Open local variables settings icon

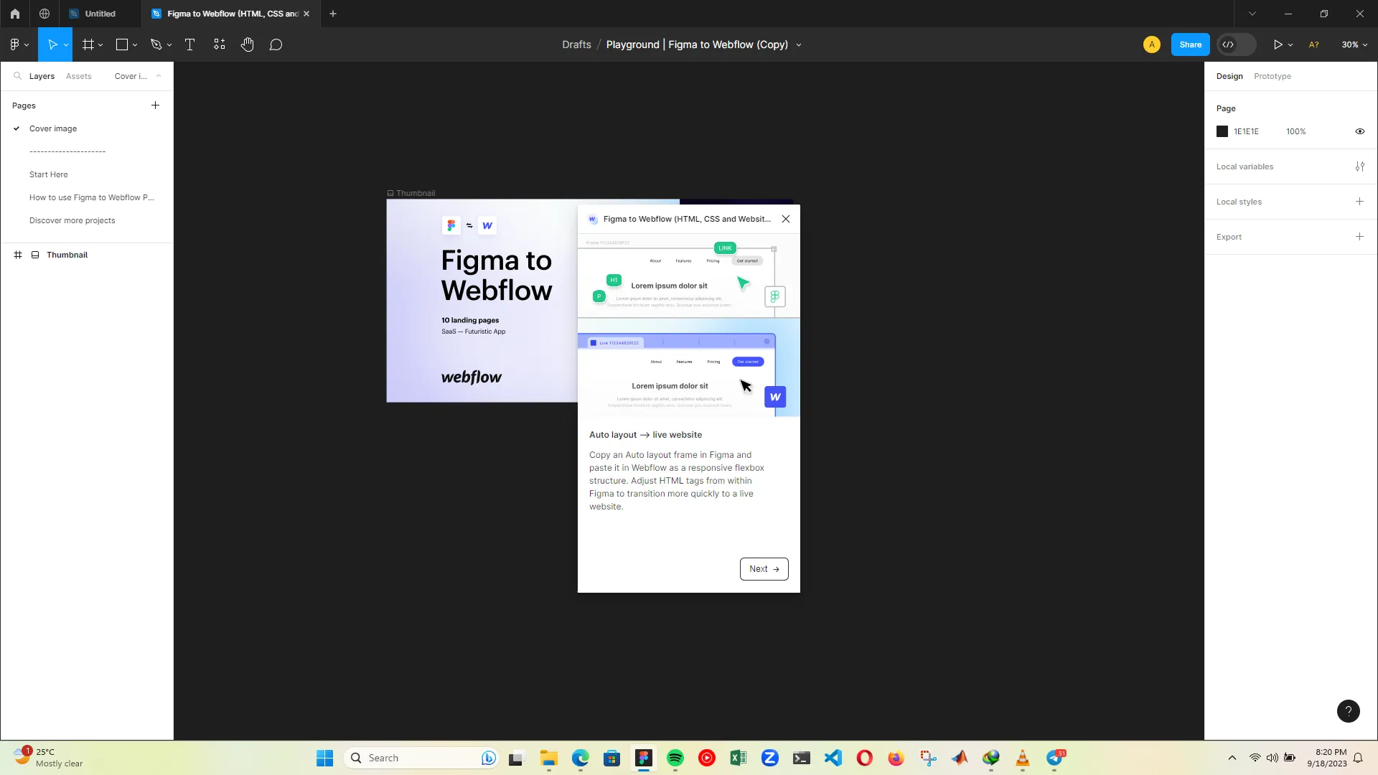pos(1359,166)
